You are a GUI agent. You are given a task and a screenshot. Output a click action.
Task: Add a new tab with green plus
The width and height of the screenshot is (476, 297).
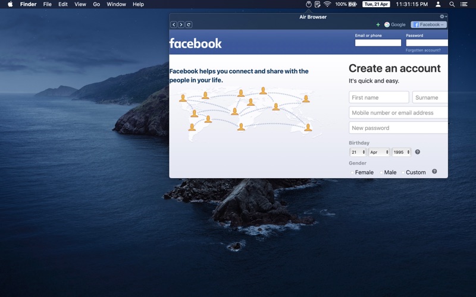[x=378, y=24]
